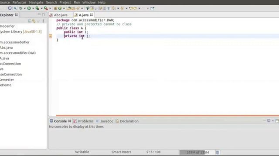Click the External Tools run icon
This screenshot has height=156, width=279.
[x=46, y=8]
